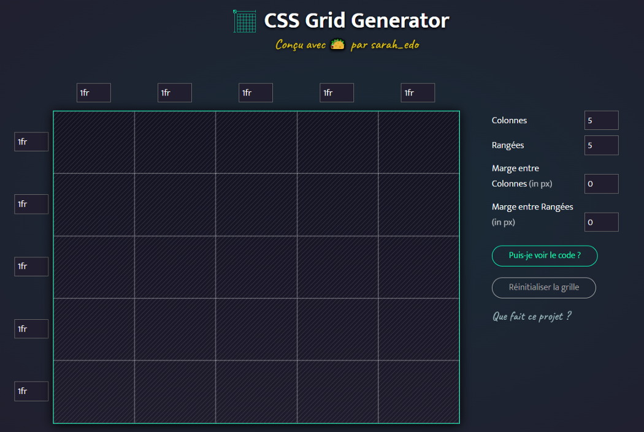The width and height of the screenshot is (644, 432).
Task: Click the fifth column 1fr size field
Action: point(418,93)
